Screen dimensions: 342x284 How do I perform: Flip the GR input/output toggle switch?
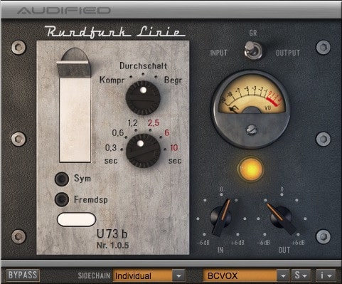(253, 50)
